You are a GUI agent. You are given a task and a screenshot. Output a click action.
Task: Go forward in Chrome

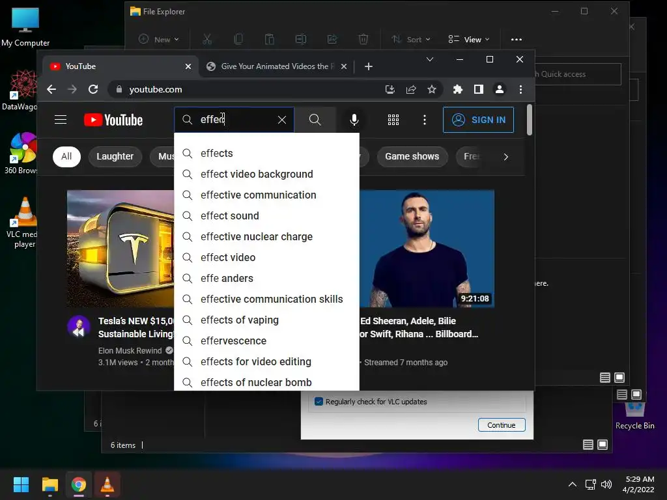[x=72, y=89]
